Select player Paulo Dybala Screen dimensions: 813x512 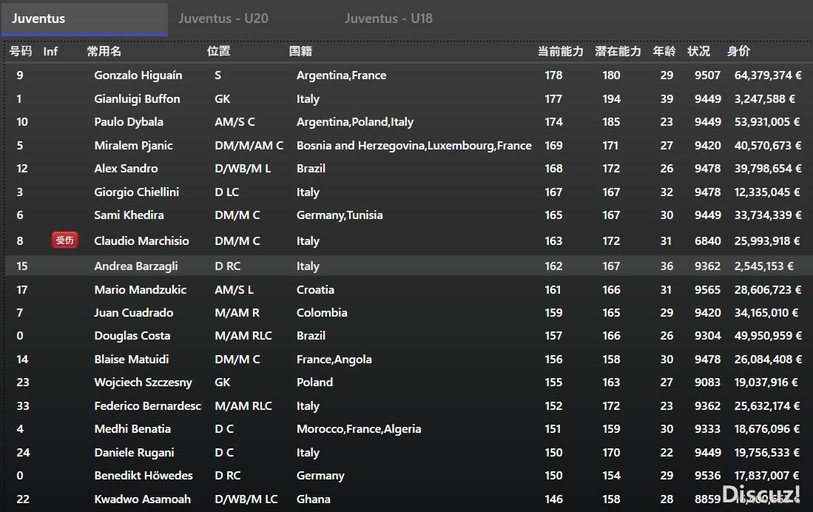129,122
